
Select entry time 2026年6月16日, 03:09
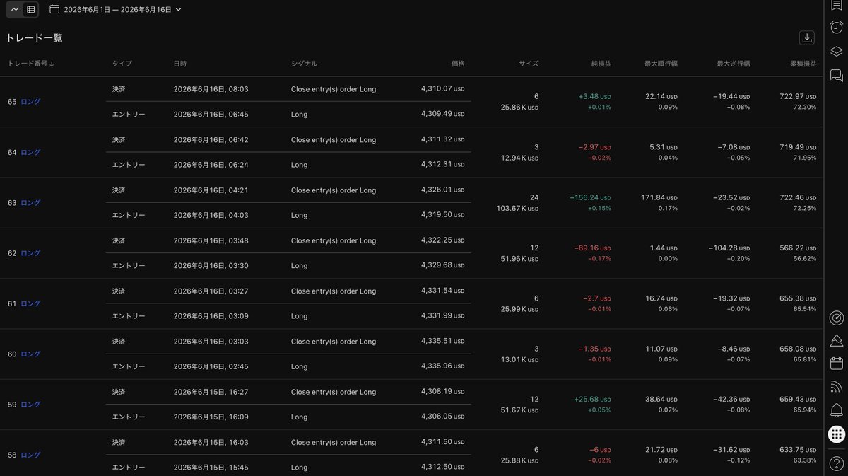211,316
